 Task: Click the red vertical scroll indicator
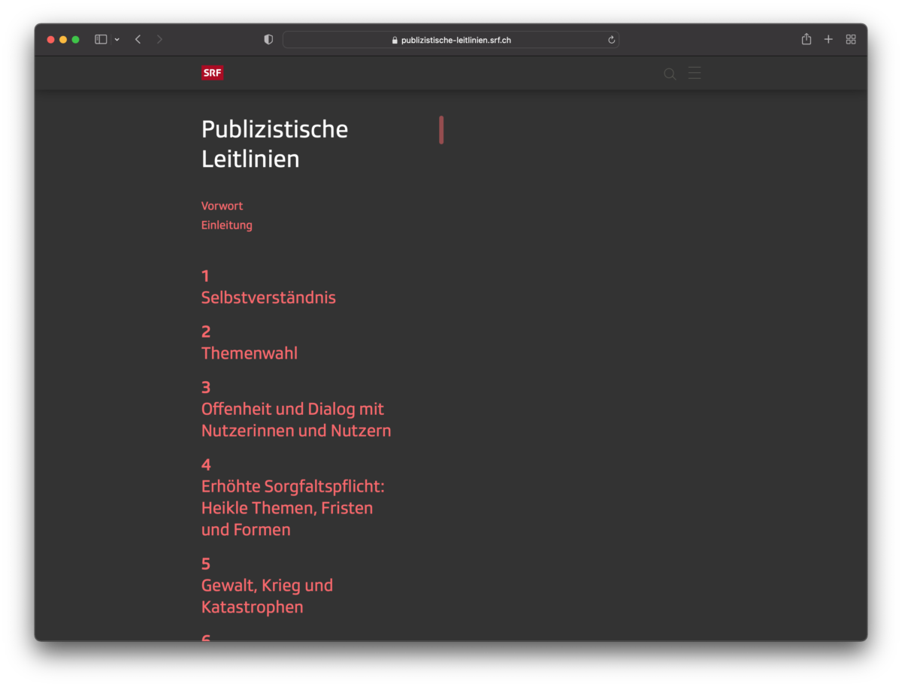[441, 130]
